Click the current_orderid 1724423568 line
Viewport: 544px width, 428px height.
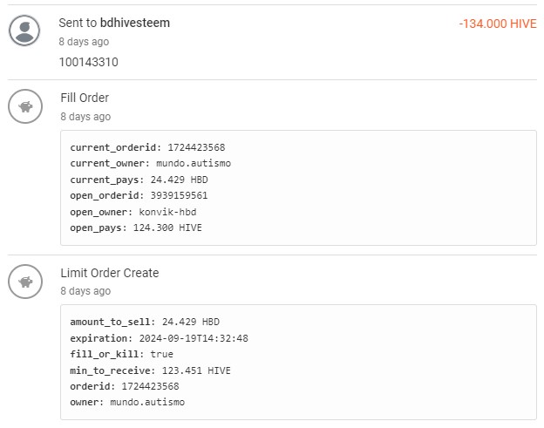coord(147,147)
